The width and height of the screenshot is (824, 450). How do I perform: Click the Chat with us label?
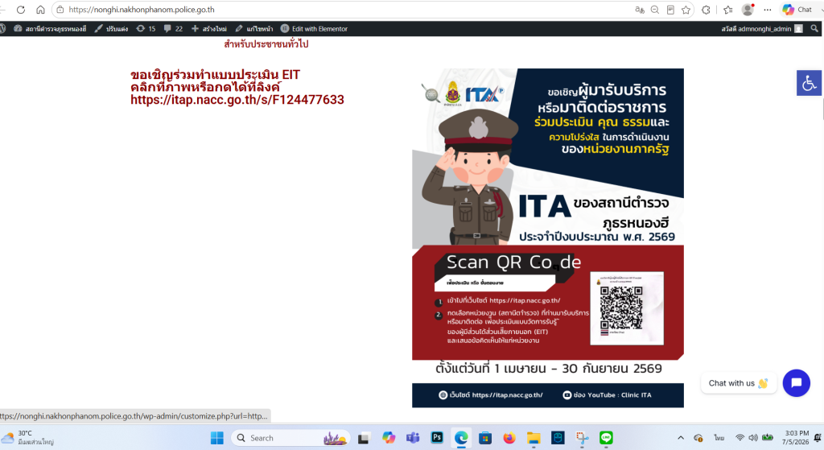(738, 383)
